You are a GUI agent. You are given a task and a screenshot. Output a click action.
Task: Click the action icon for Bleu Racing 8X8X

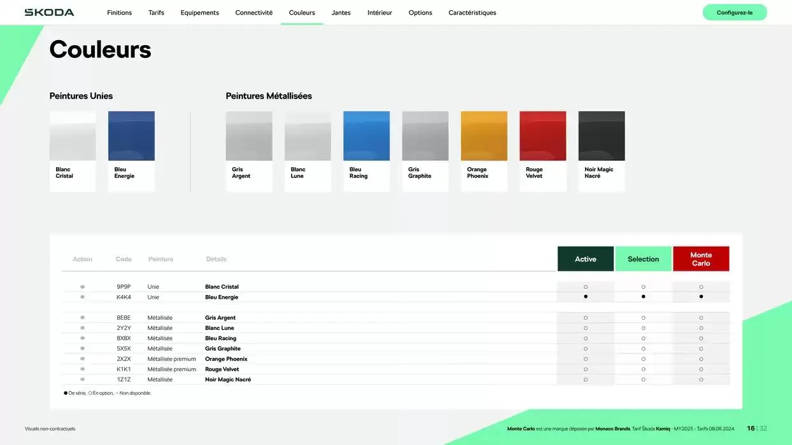82,338
